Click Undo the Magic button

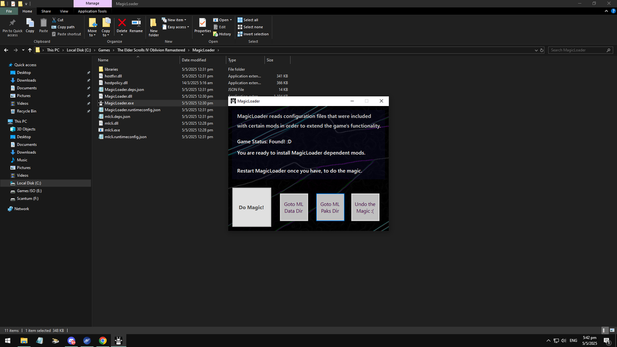click(x=365, y=207)
